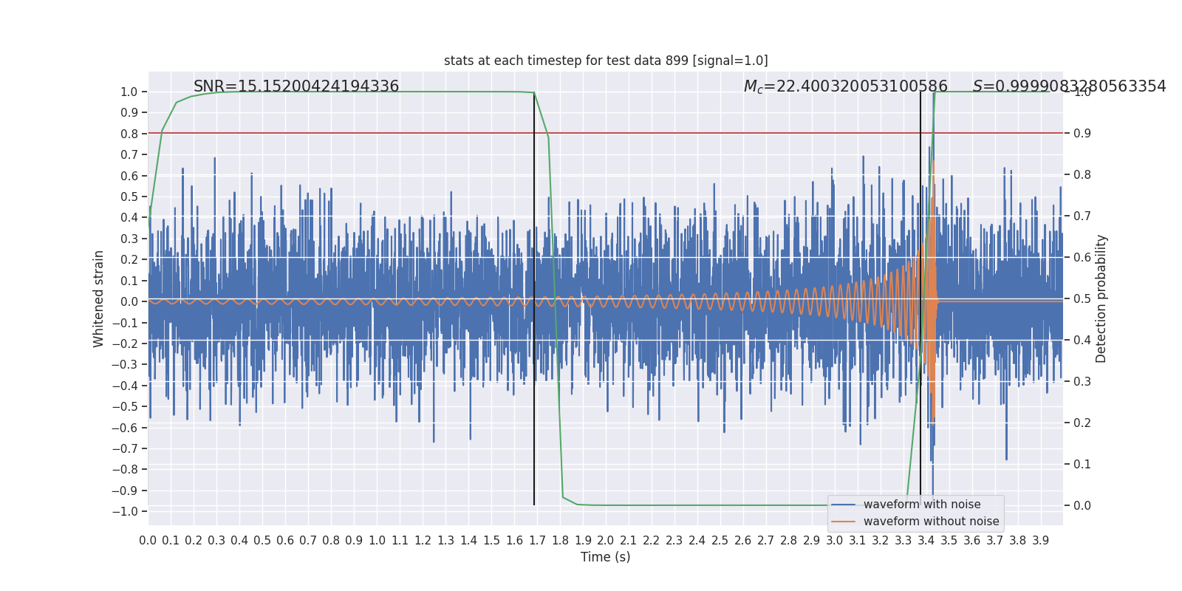Click the plot title mentioning test data 899
Image resolution: width=1182 pixels, height=591 pixels.
point(606,61)
